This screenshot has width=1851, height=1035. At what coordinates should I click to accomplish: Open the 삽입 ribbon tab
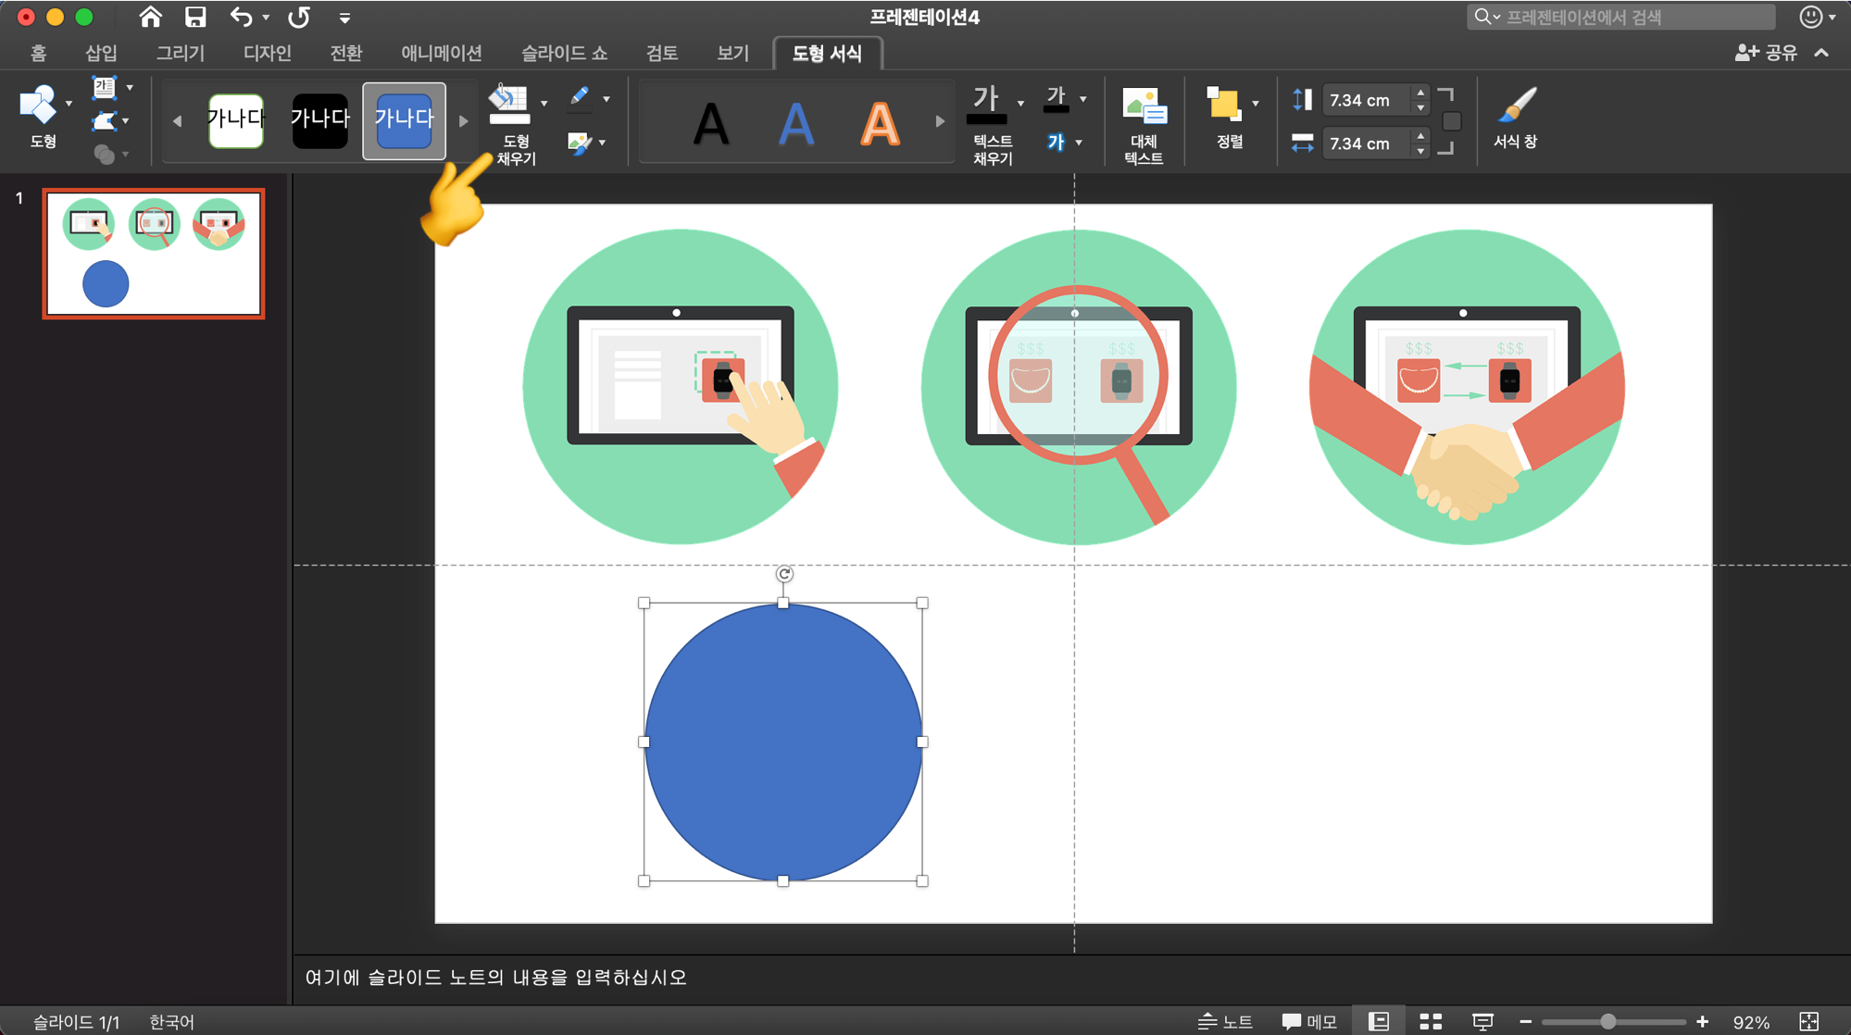pos(101,53)
